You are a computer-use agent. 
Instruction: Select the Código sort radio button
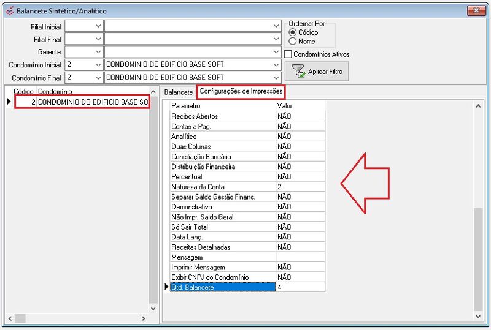[x=293, y=32]
